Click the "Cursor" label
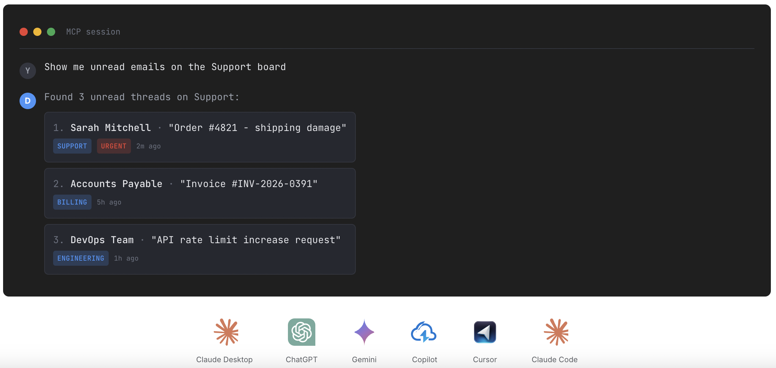 pyautogui.click(x=485, y=359)
